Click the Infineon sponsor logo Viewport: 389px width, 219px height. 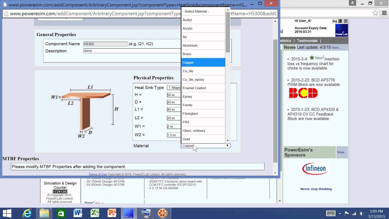coord(315,169)
